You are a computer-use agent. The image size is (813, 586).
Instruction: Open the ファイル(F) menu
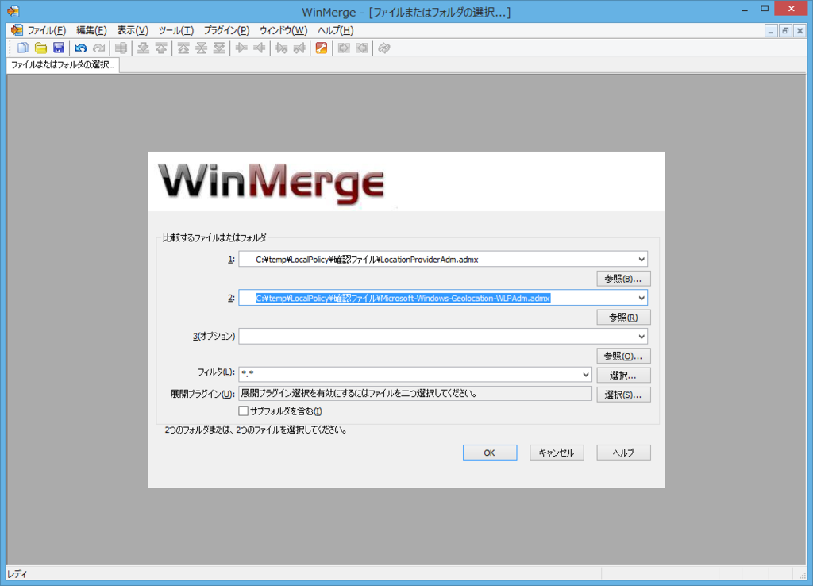point(47,30)
